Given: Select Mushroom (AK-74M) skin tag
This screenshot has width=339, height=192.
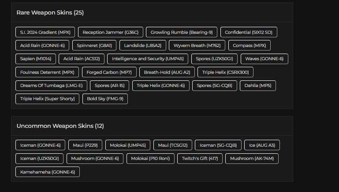Looking at the screenshot, I should coord(252,158).
